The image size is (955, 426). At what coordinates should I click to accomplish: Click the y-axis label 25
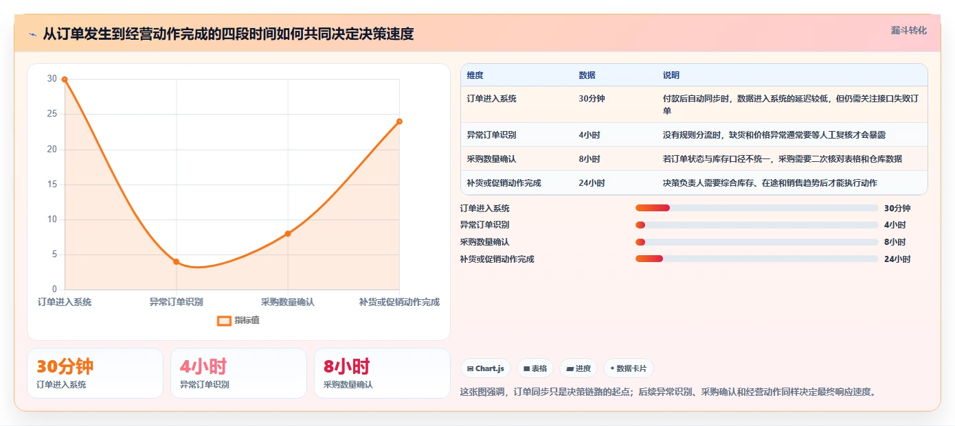(52, 114)
